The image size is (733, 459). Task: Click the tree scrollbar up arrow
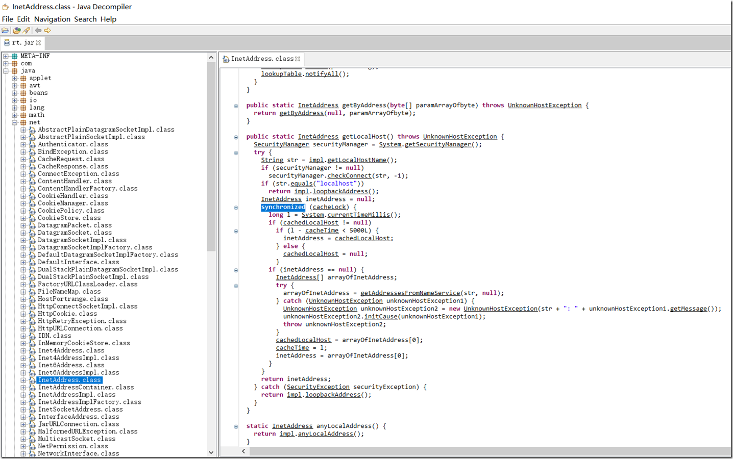coord(211,58)
